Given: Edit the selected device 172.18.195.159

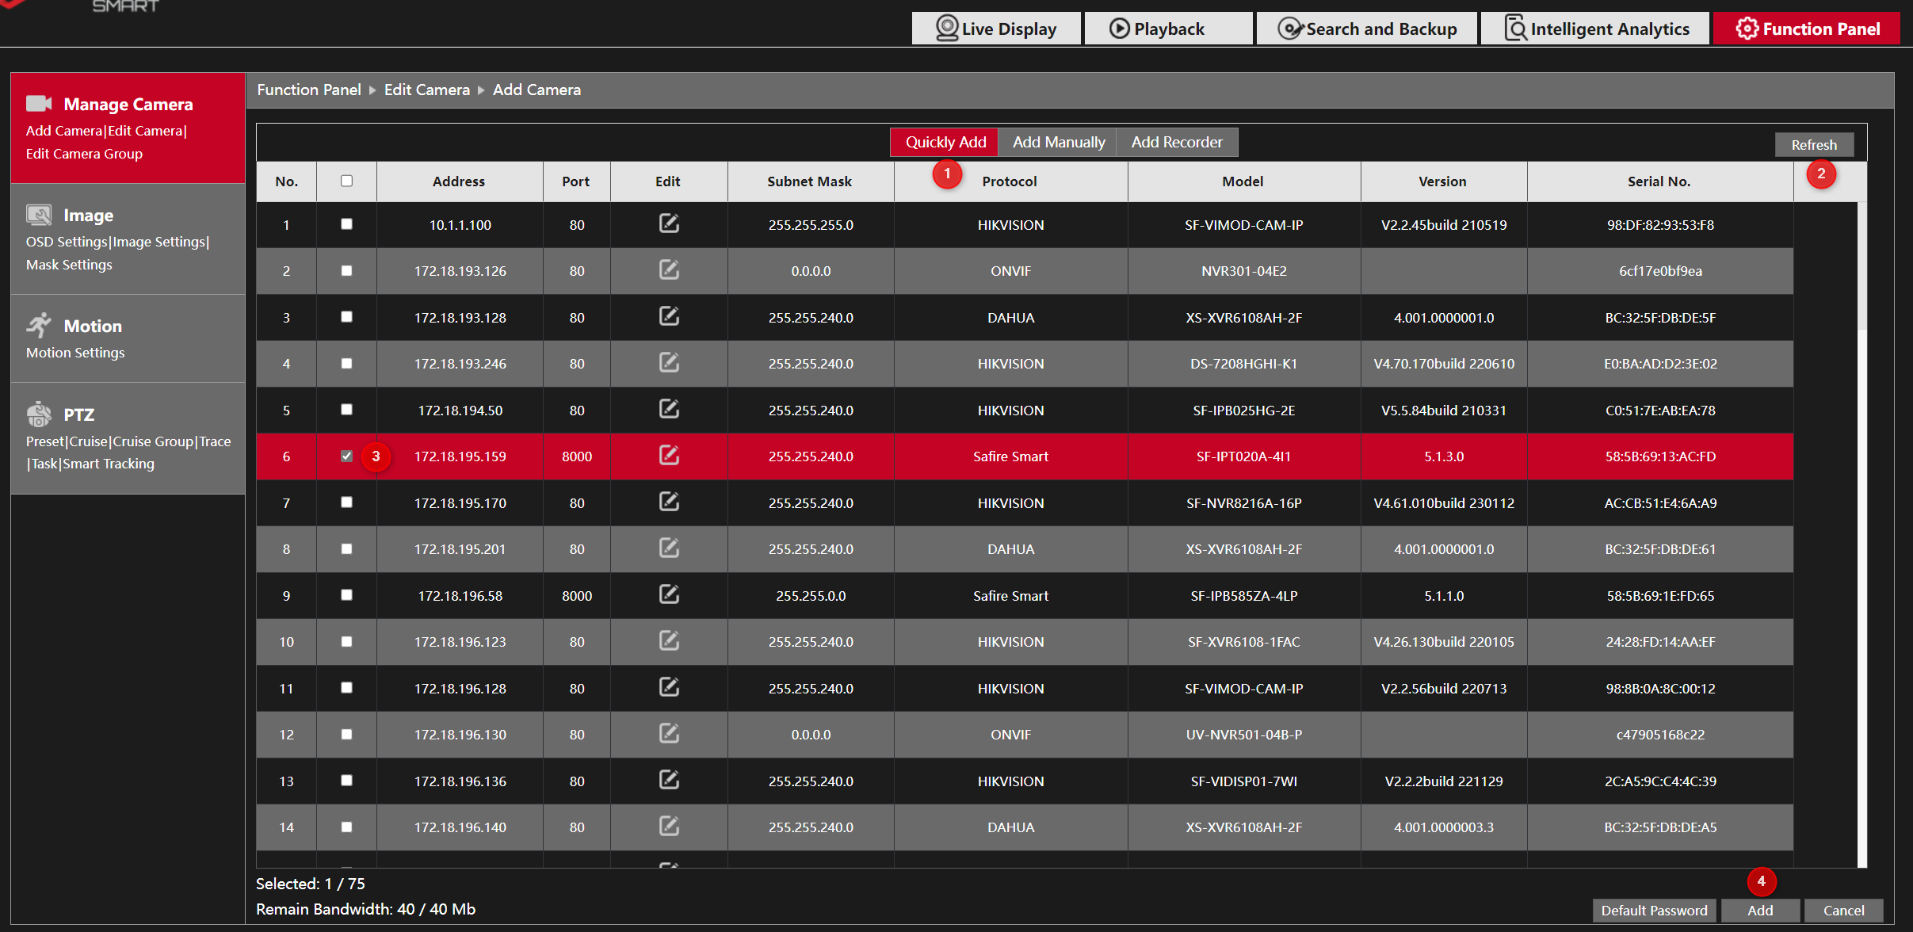Looking at the screenshot, I should coord(669,456).
